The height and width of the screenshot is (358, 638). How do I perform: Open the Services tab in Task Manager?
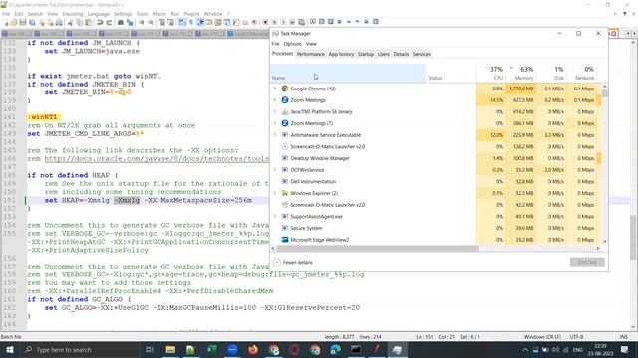pyautogui.click(x=421, y=54)
